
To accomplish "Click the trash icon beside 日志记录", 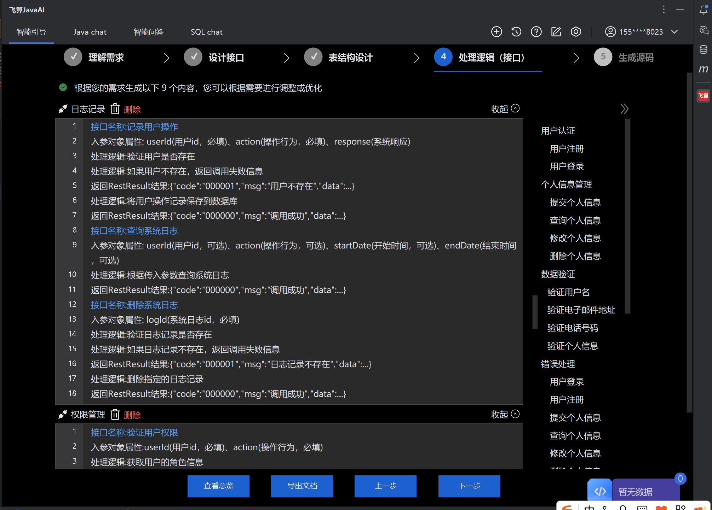I will click(115, 109).
